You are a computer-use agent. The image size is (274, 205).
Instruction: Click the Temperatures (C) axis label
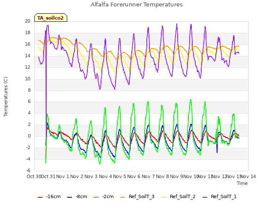tap(6, 97)
